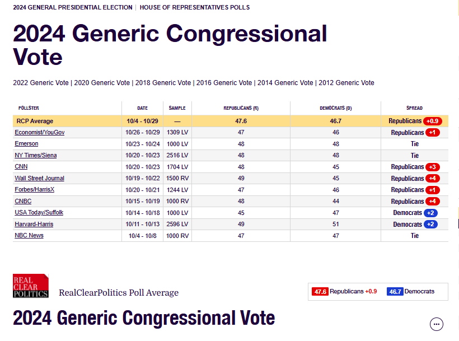Open House of Representatives Polls section
Screen dimensions: 459x341
(195, 7)
